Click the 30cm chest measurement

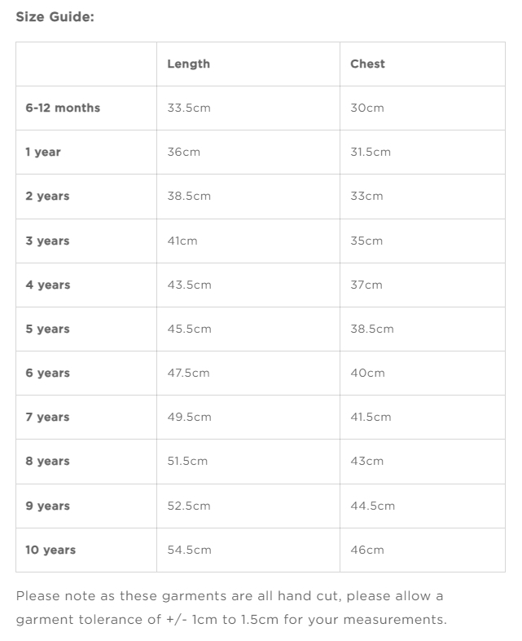pos(366,108)
